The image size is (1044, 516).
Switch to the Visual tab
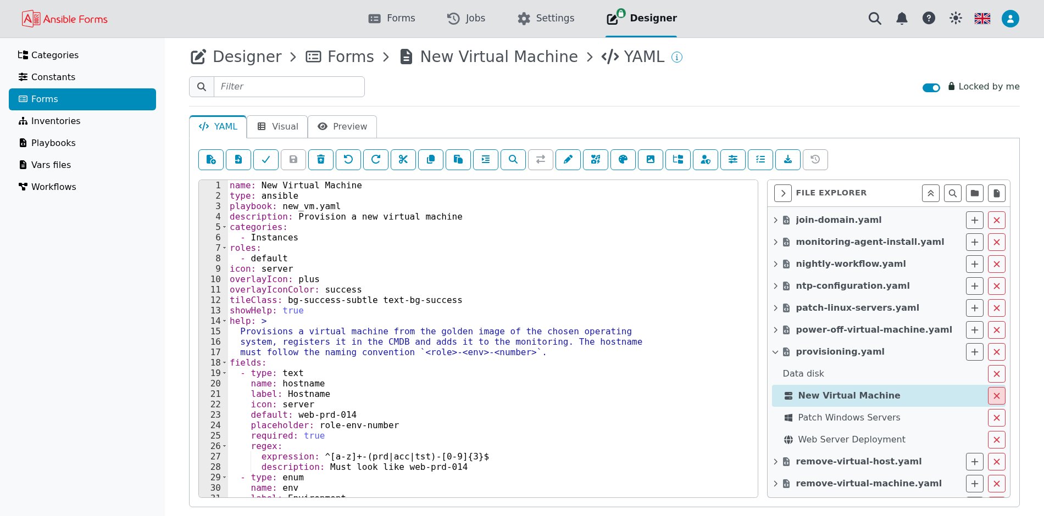pyautogui.click(x=277, y=127)
